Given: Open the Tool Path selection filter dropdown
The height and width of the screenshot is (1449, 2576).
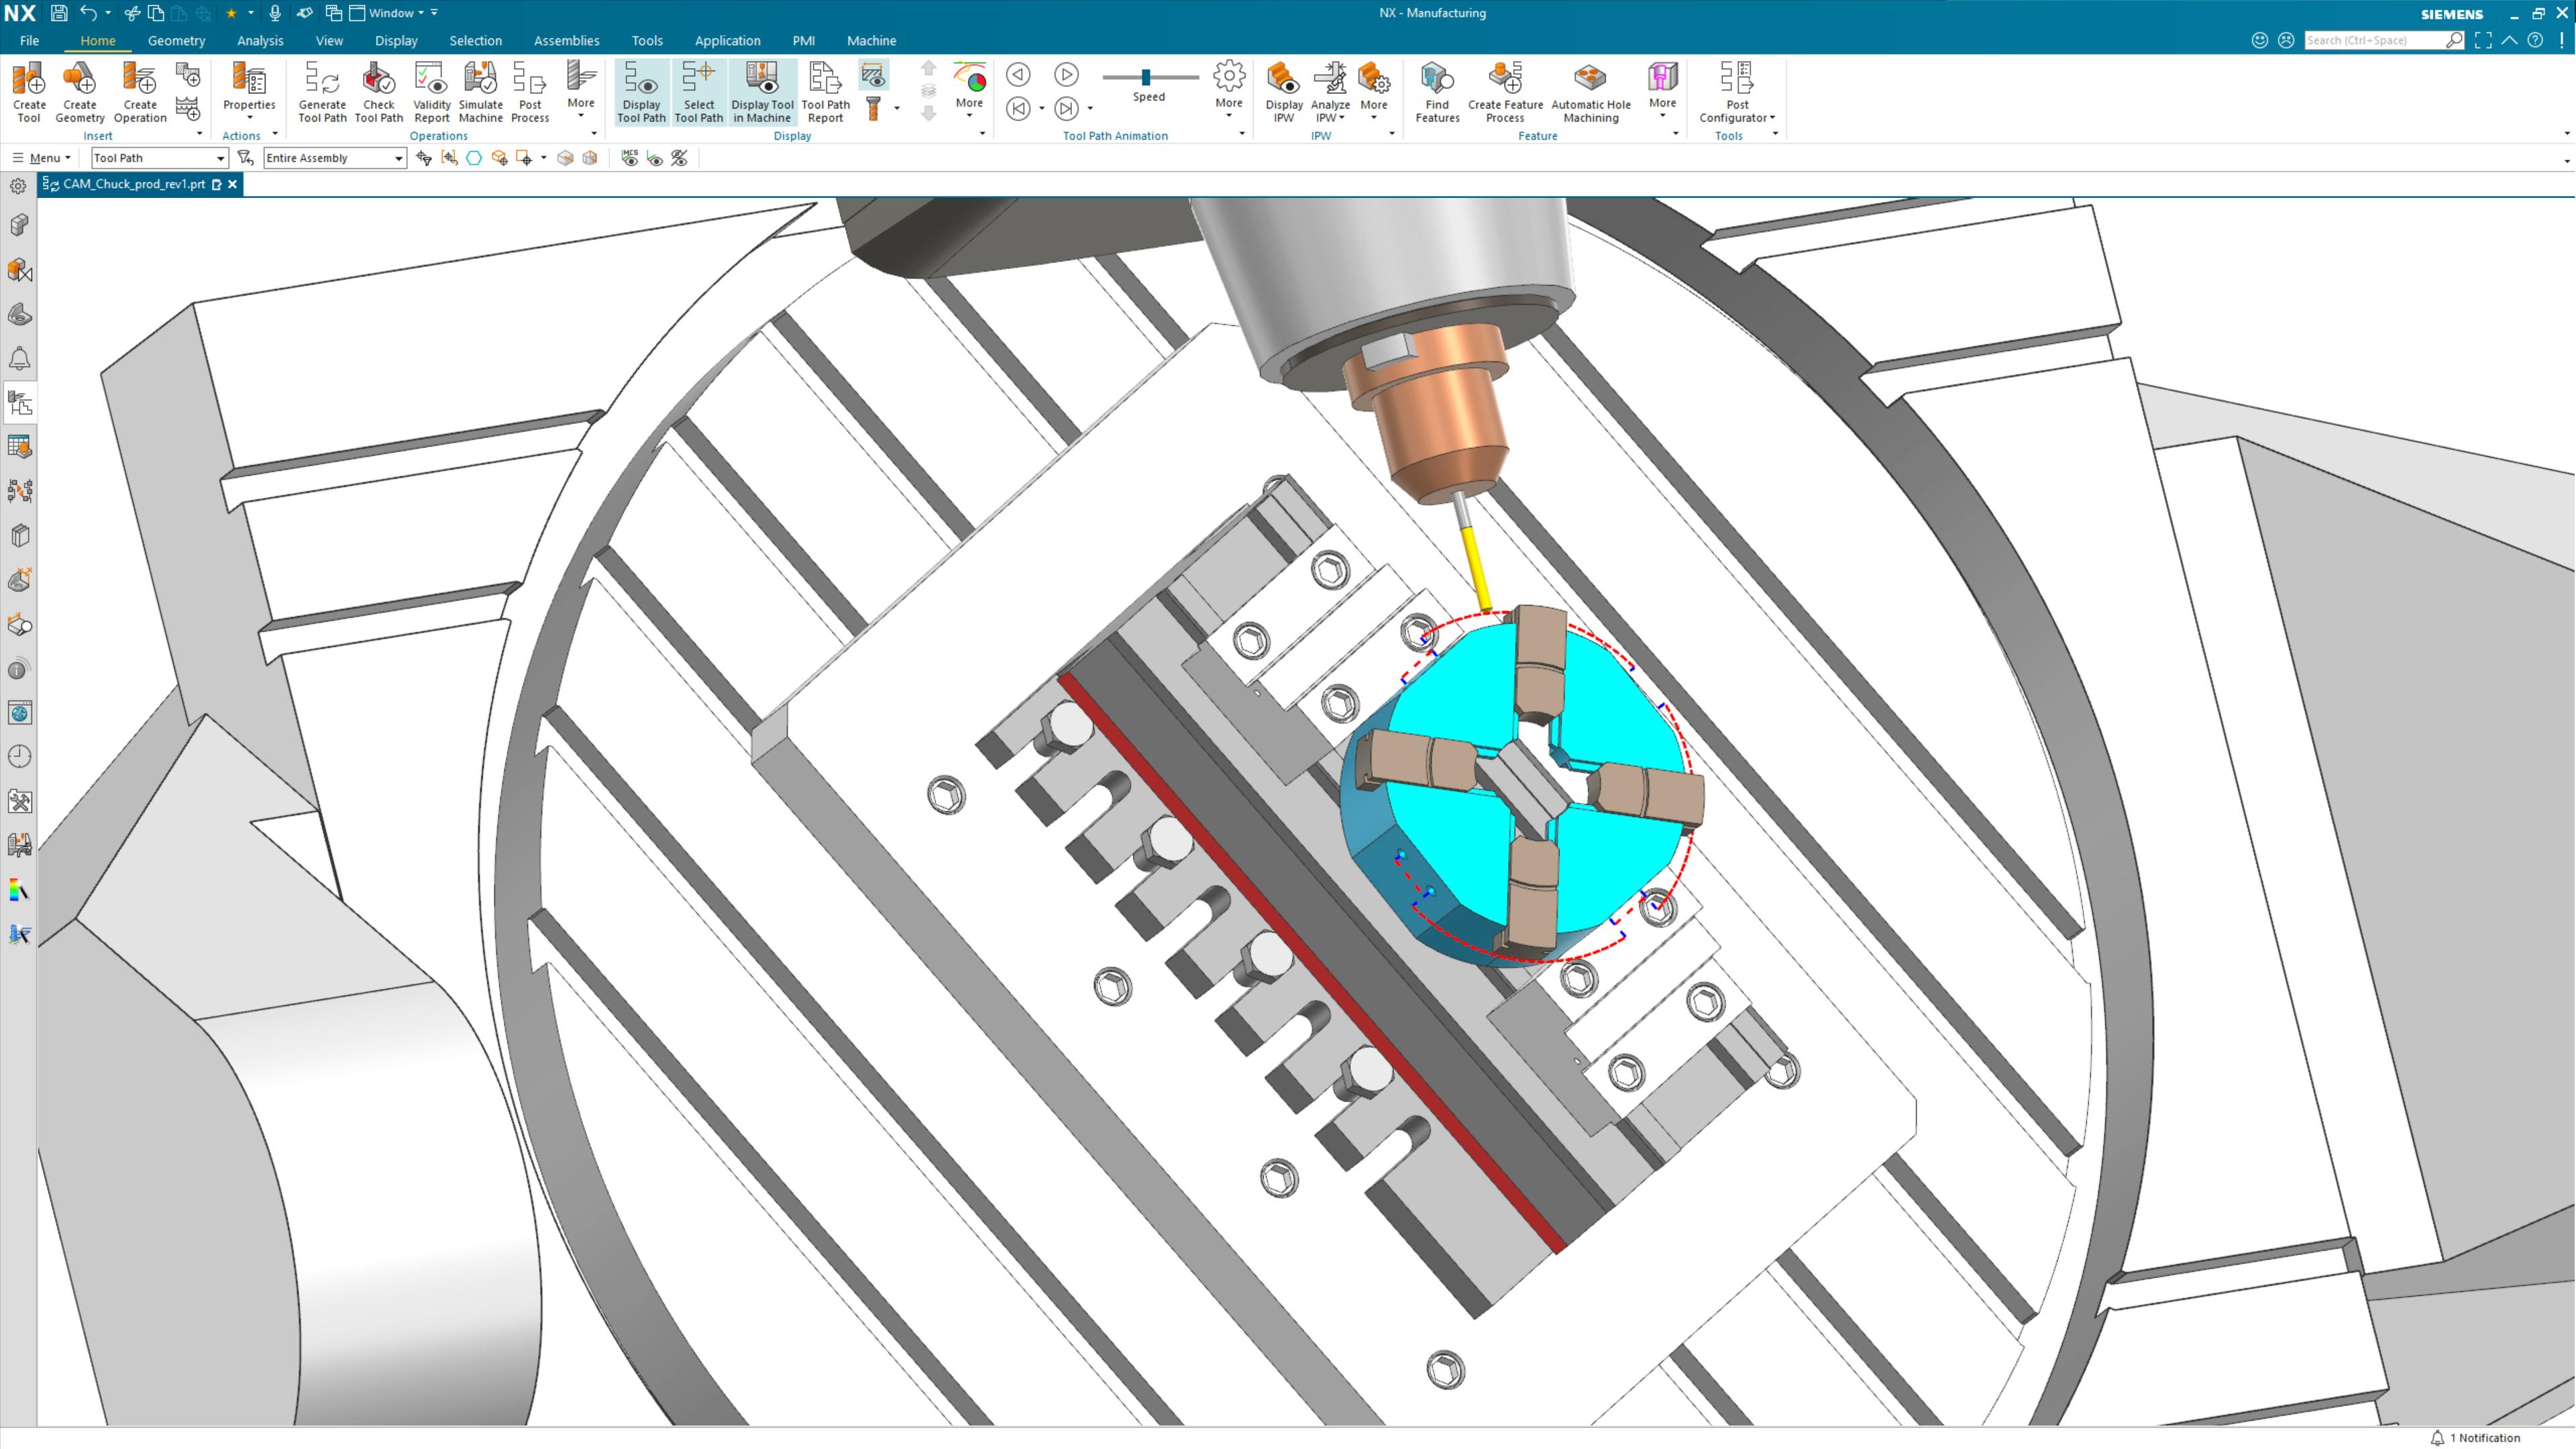Looking at the screenshot, I should coord(222,158).
